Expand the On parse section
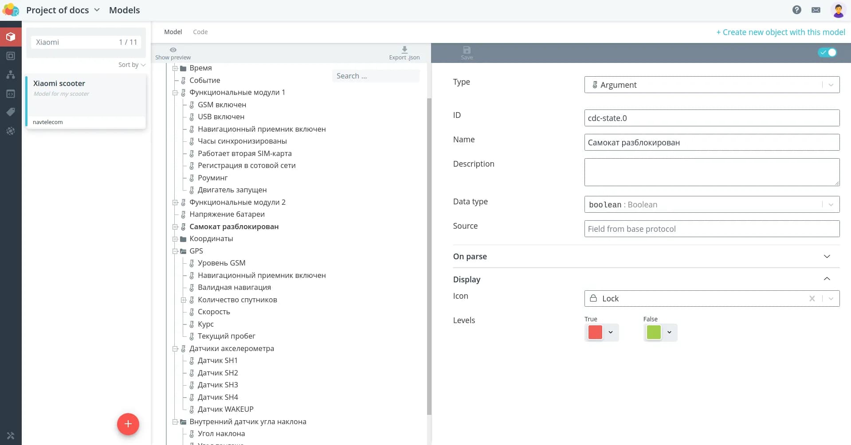This screenshot has height=445, width=851. (x=826, y=257)
